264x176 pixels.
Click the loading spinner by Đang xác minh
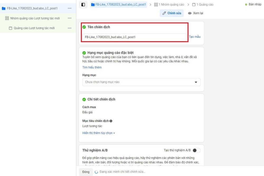pyautogui.click(x=96, y=172)
